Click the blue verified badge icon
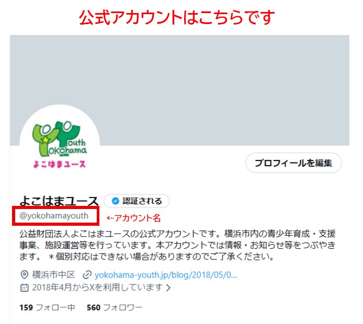Image resolution: width=363 pixels, height=324 pixels. (x=115, y=201)
